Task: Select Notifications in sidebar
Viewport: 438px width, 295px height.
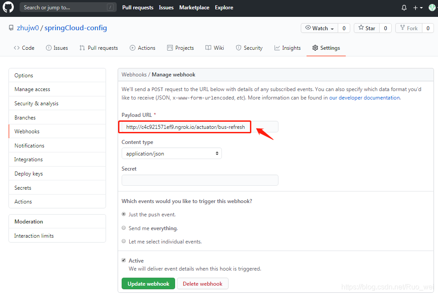Action: point(57,145)
